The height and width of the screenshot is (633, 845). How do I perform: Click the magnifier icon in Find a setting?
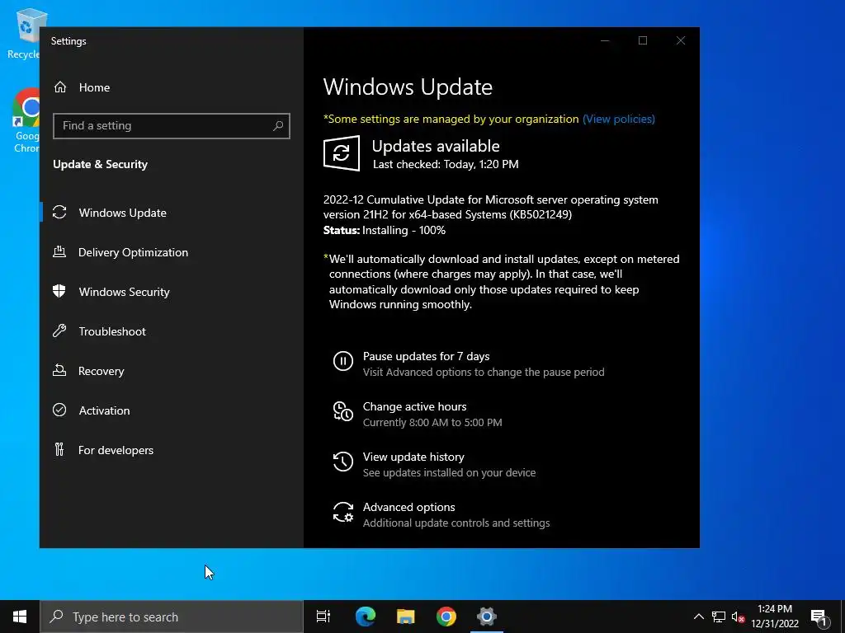[278, 126]
